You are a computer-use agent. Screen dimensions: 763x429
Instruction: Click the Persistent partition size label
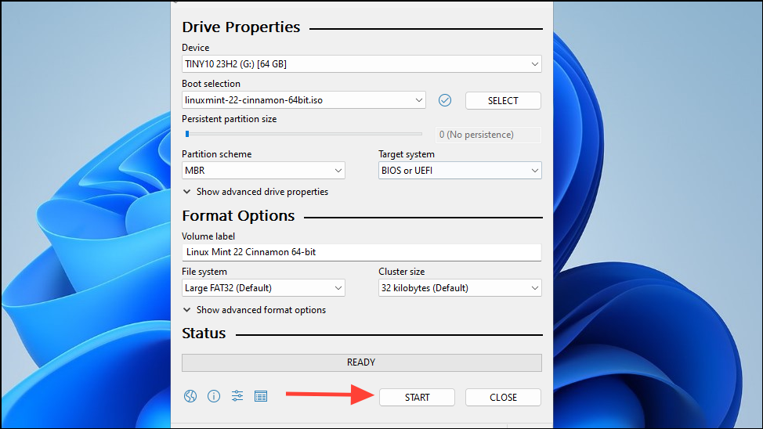230,119
